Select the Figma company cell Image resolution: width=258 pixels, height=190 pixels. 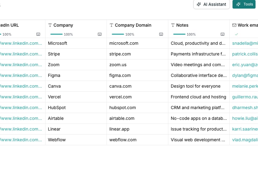tap(76, 75)
